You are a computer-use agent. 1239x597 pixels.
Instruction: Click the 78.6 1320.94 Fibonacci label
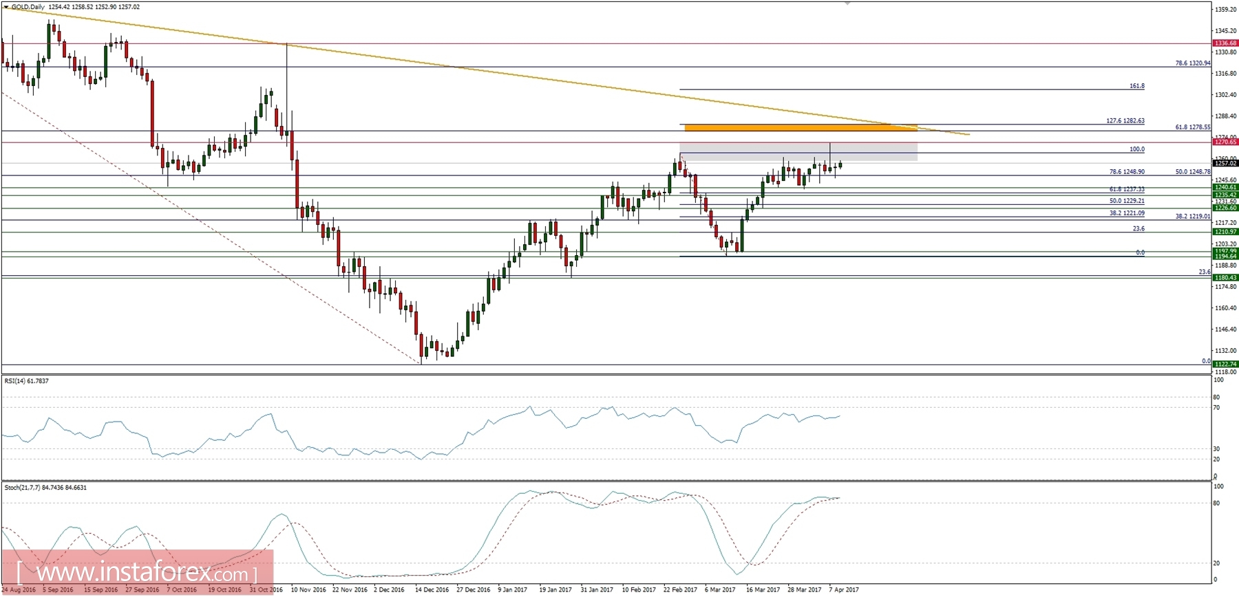pos(1193,63)
